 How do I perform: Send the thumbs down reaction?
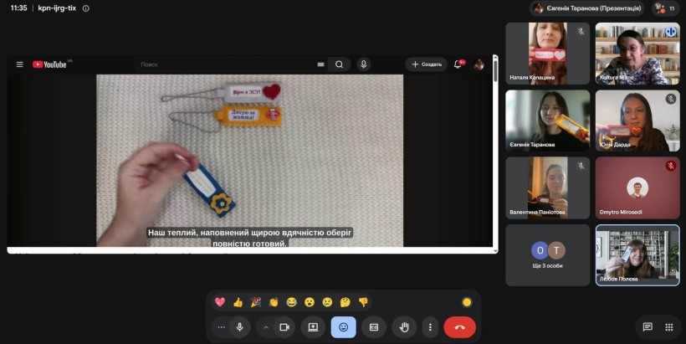[363, 302]
